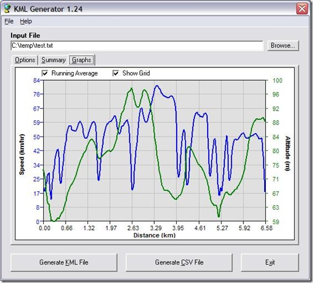The width and height of the screenshot is (313, 283).
Task: Click the 6.58 distance axis tick label
Action: (266, 228)
